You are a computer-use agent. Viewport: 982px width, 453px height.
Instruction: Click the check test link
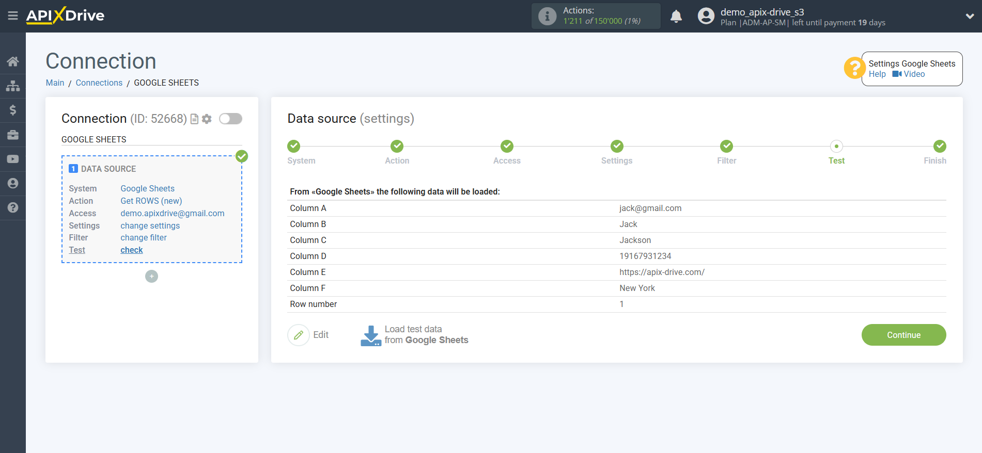tap(132, 250)
